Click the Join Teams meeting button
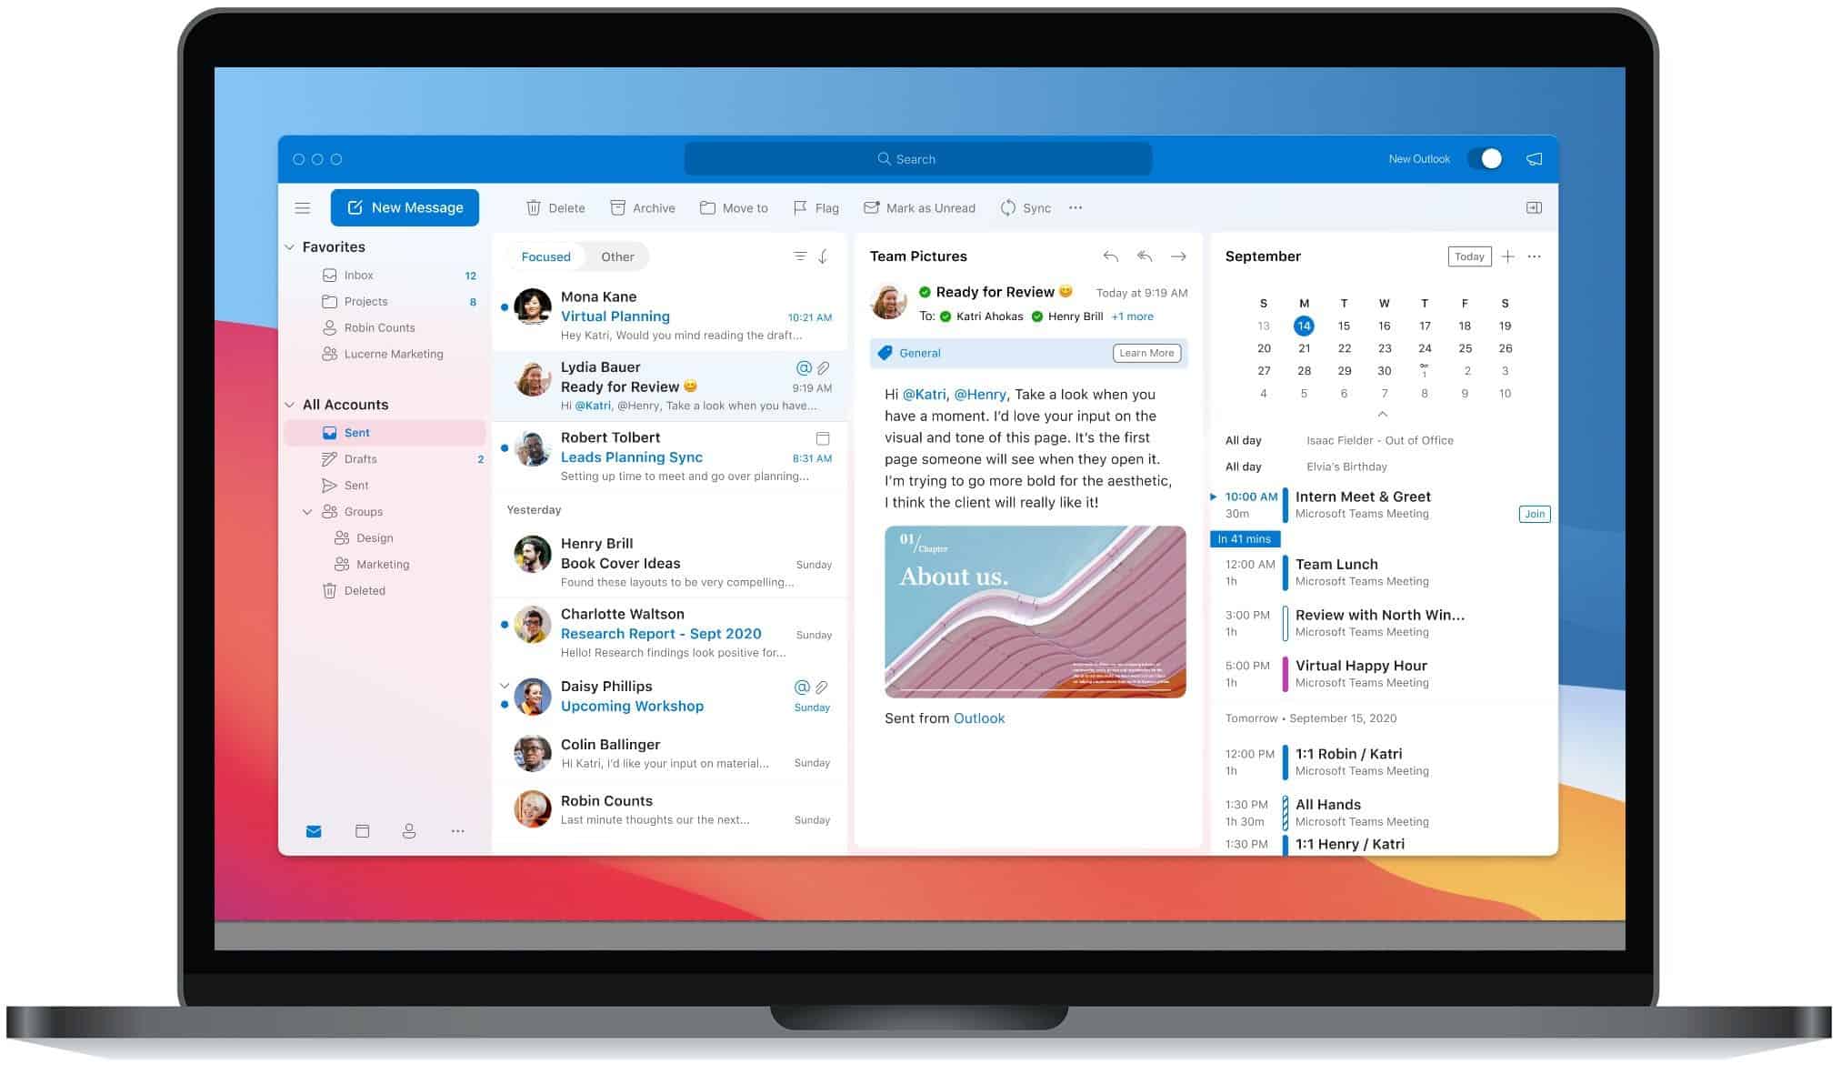This screenshot has height=1074, width=1841. pos(1535,513)
